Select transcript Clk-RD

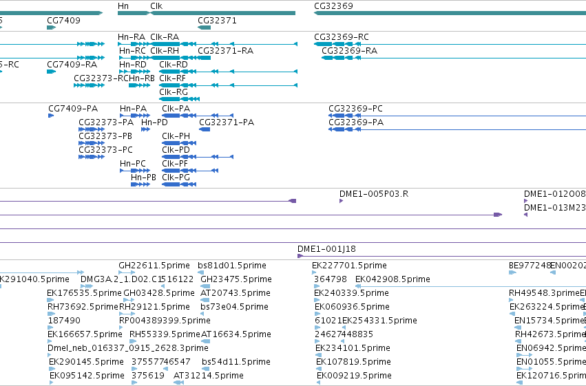174,65
